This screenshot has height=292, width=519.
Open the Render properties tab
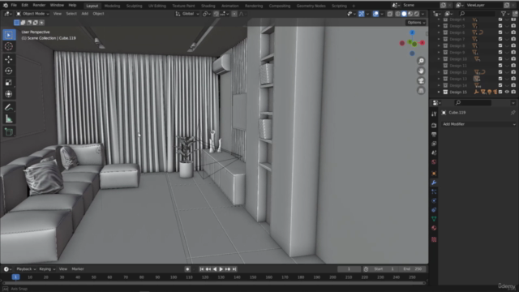coord(434,126)
